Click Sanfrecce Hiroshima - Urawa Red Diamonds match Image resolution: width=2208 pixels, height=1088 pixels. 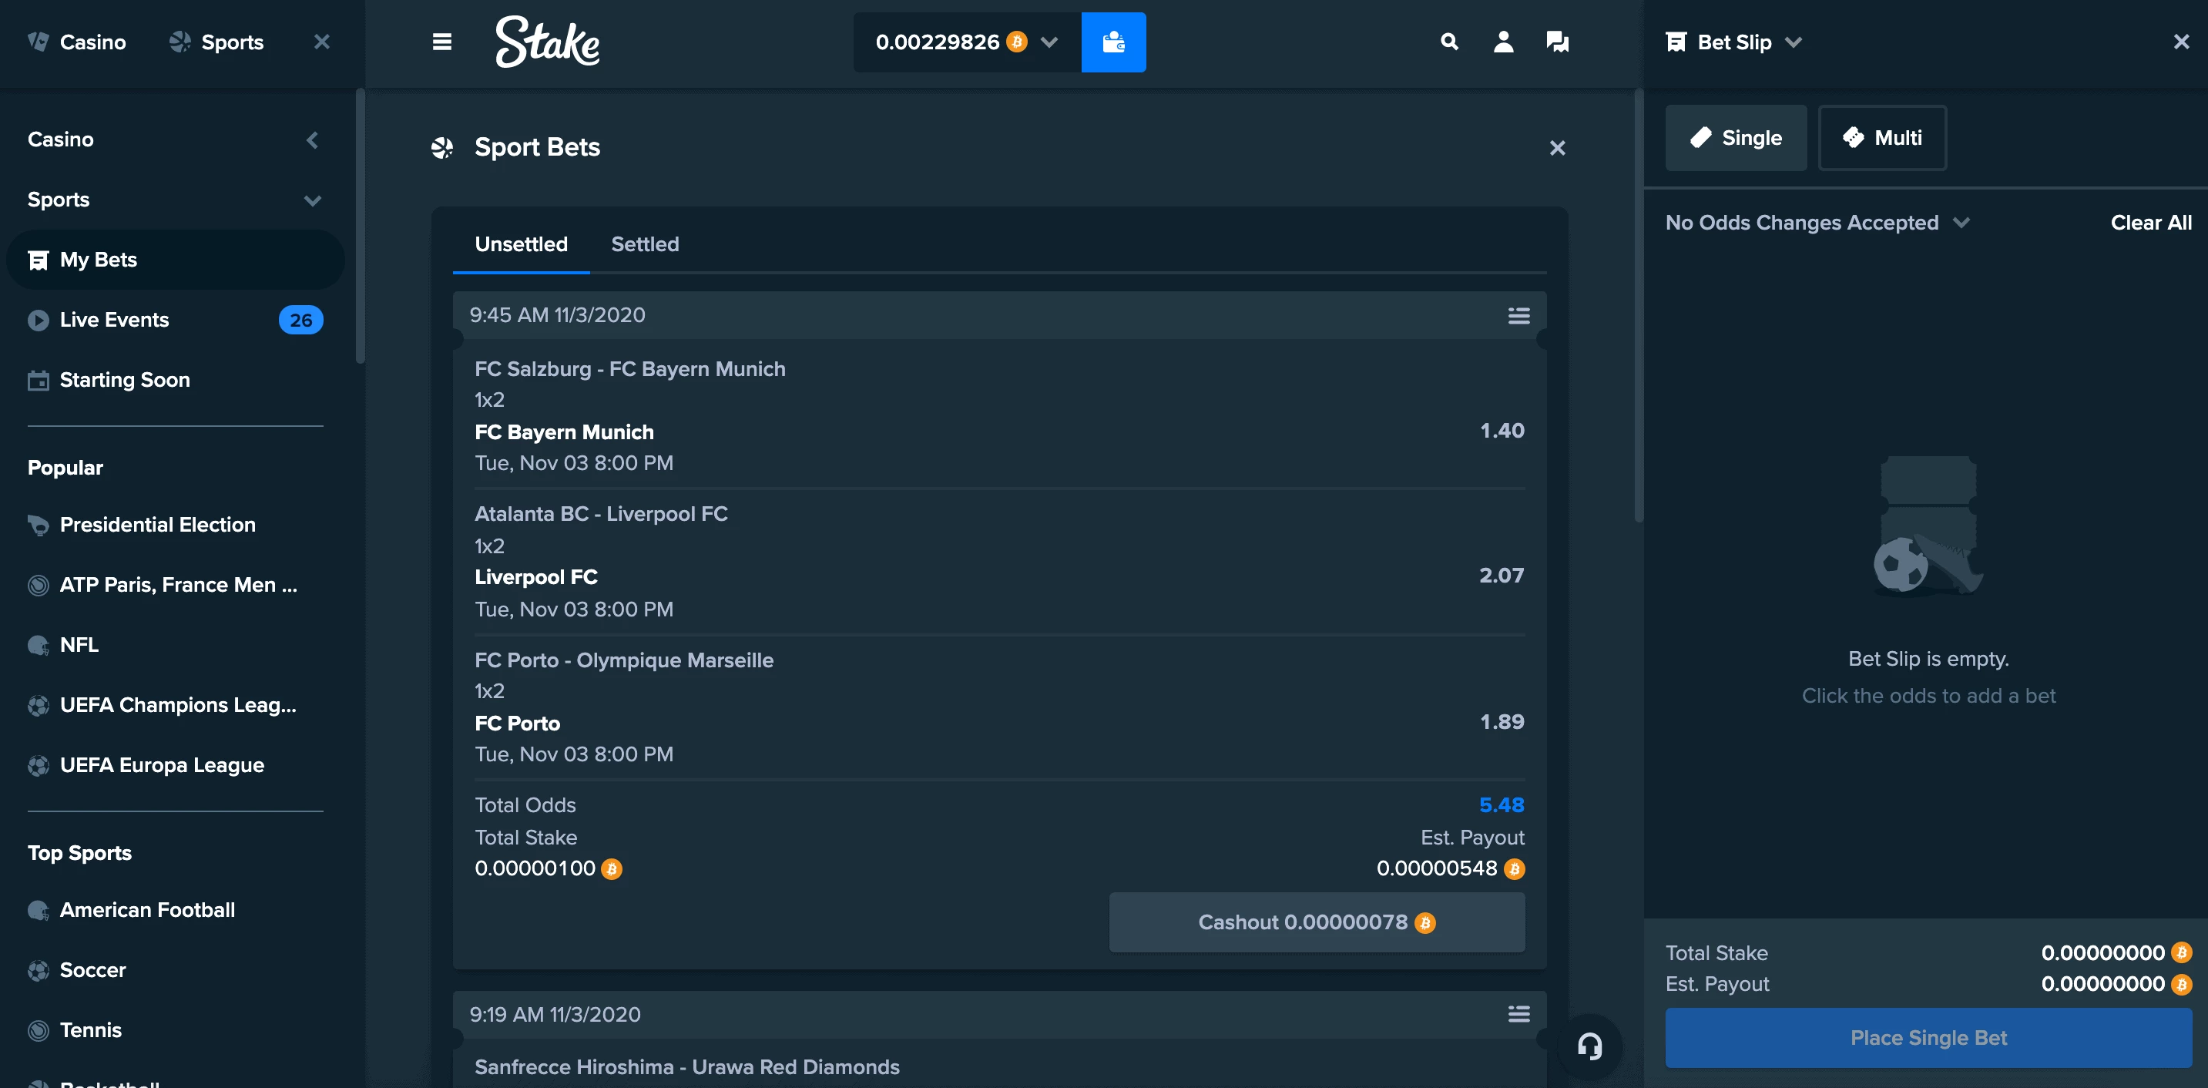point(686,1067)
